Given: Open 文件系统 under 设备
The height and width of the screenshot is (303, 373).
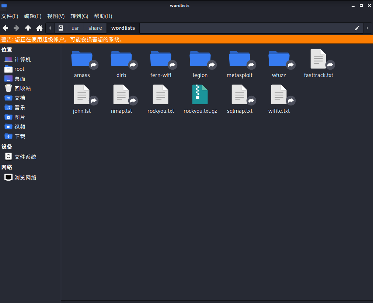Looking at the screenshot, I should tap(31, 157).
